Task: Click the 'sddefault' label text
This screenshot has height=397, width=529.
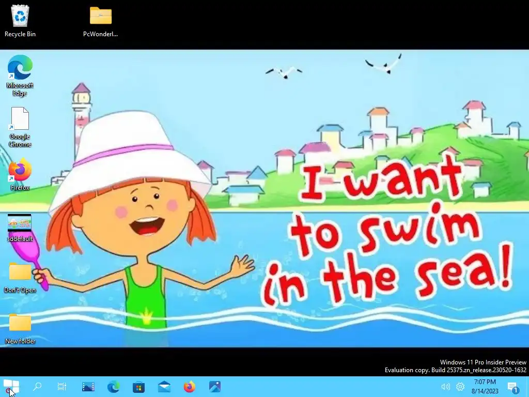Action: click(20, 239)
